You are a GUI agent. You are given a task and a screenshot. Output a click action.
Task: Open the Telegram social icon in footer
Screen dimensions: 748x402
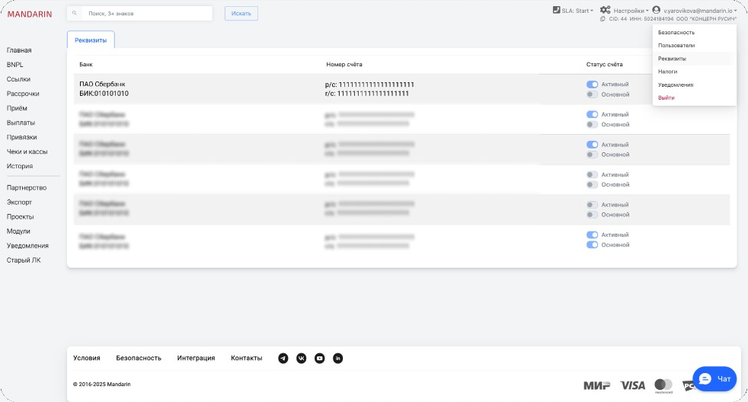point(283,358)
